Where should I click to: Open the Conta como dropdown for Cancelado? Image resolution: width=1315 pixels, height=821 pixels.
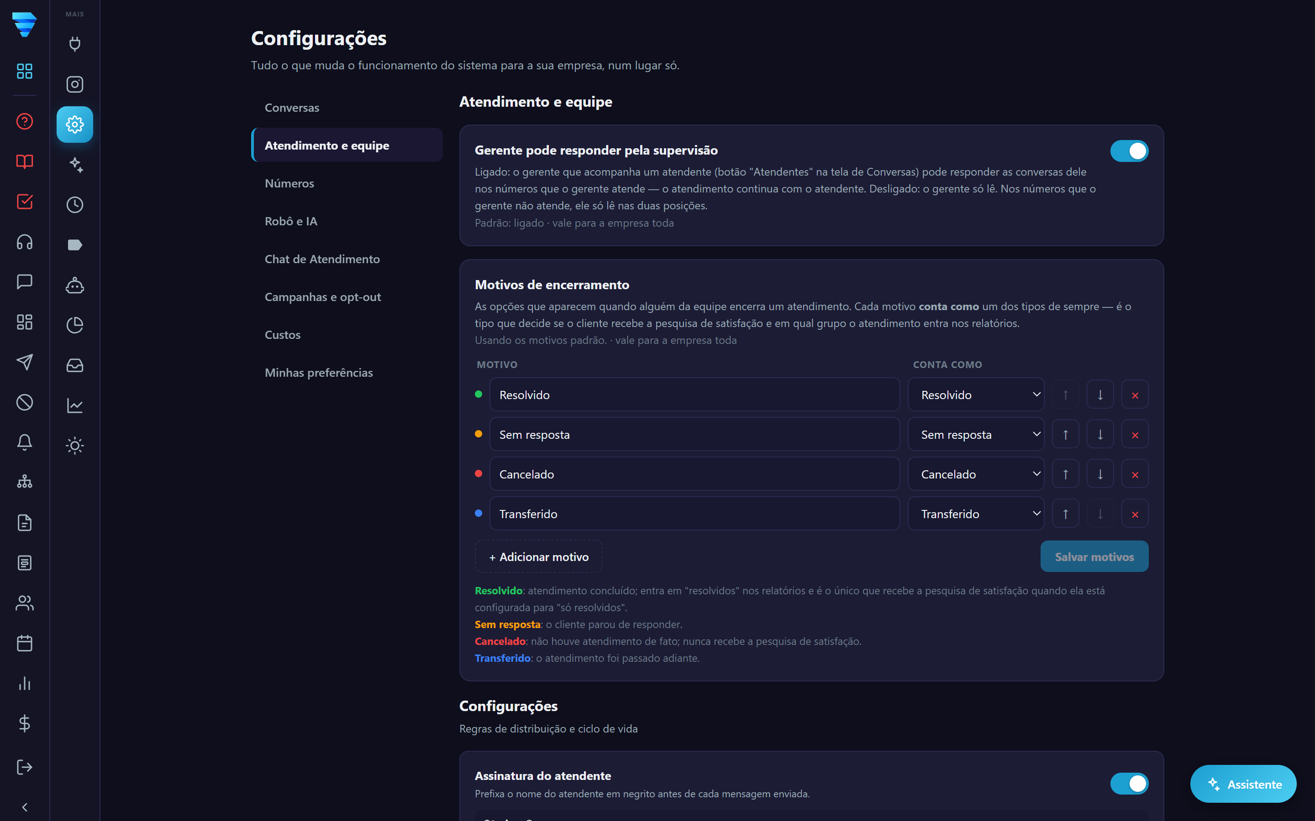coord(976,474)
